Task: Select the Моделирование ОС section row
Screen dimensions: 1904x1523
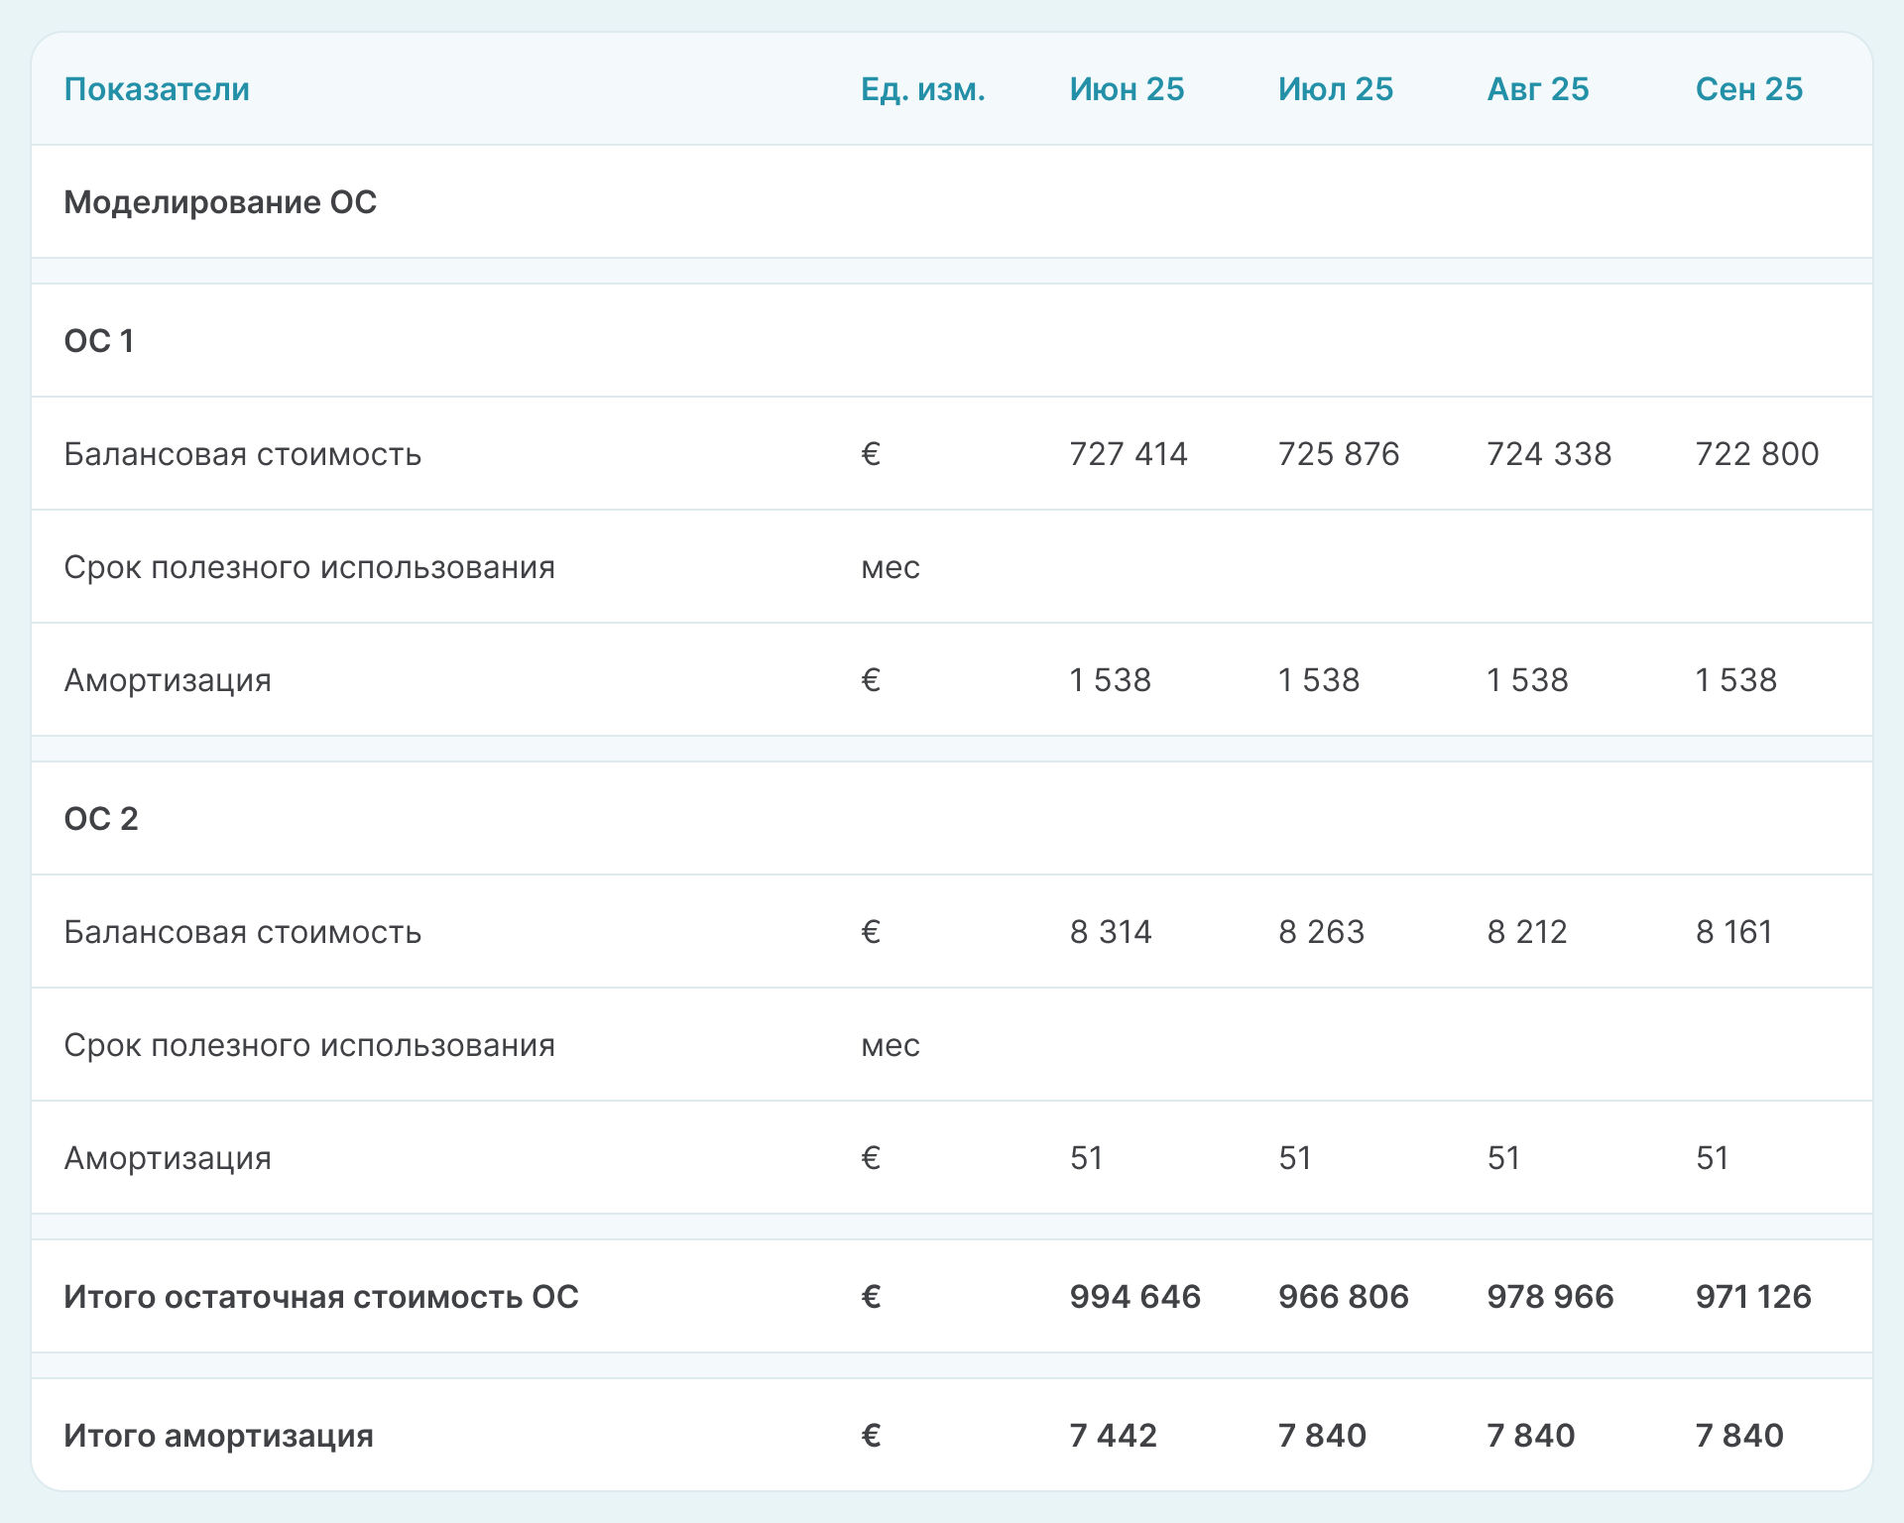Action: pyautogui.click(x=220, y=202)
